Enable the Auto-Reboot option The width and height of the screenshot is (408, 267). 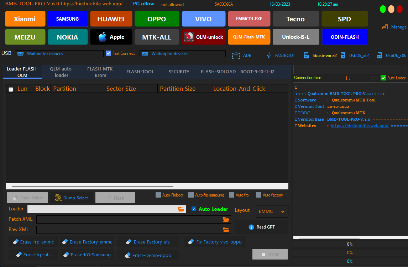coord(158,195)
